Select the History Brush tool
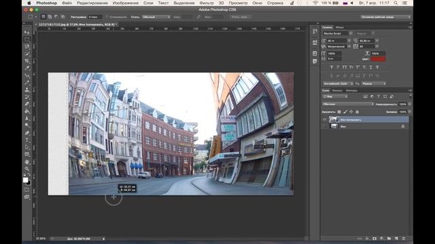Viewport: 435px width, 244px height. click(x=27, y=97)
